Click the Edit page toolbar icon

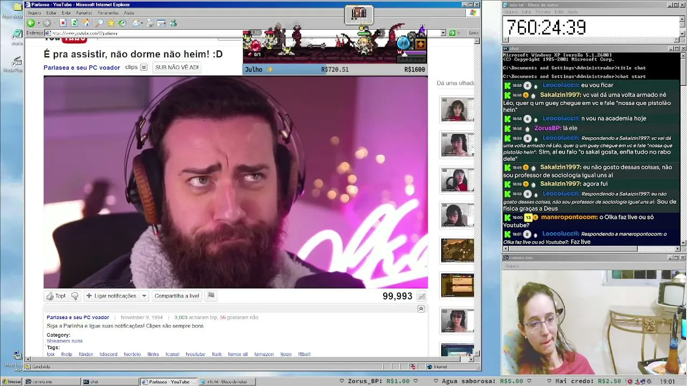coord(161,23)
